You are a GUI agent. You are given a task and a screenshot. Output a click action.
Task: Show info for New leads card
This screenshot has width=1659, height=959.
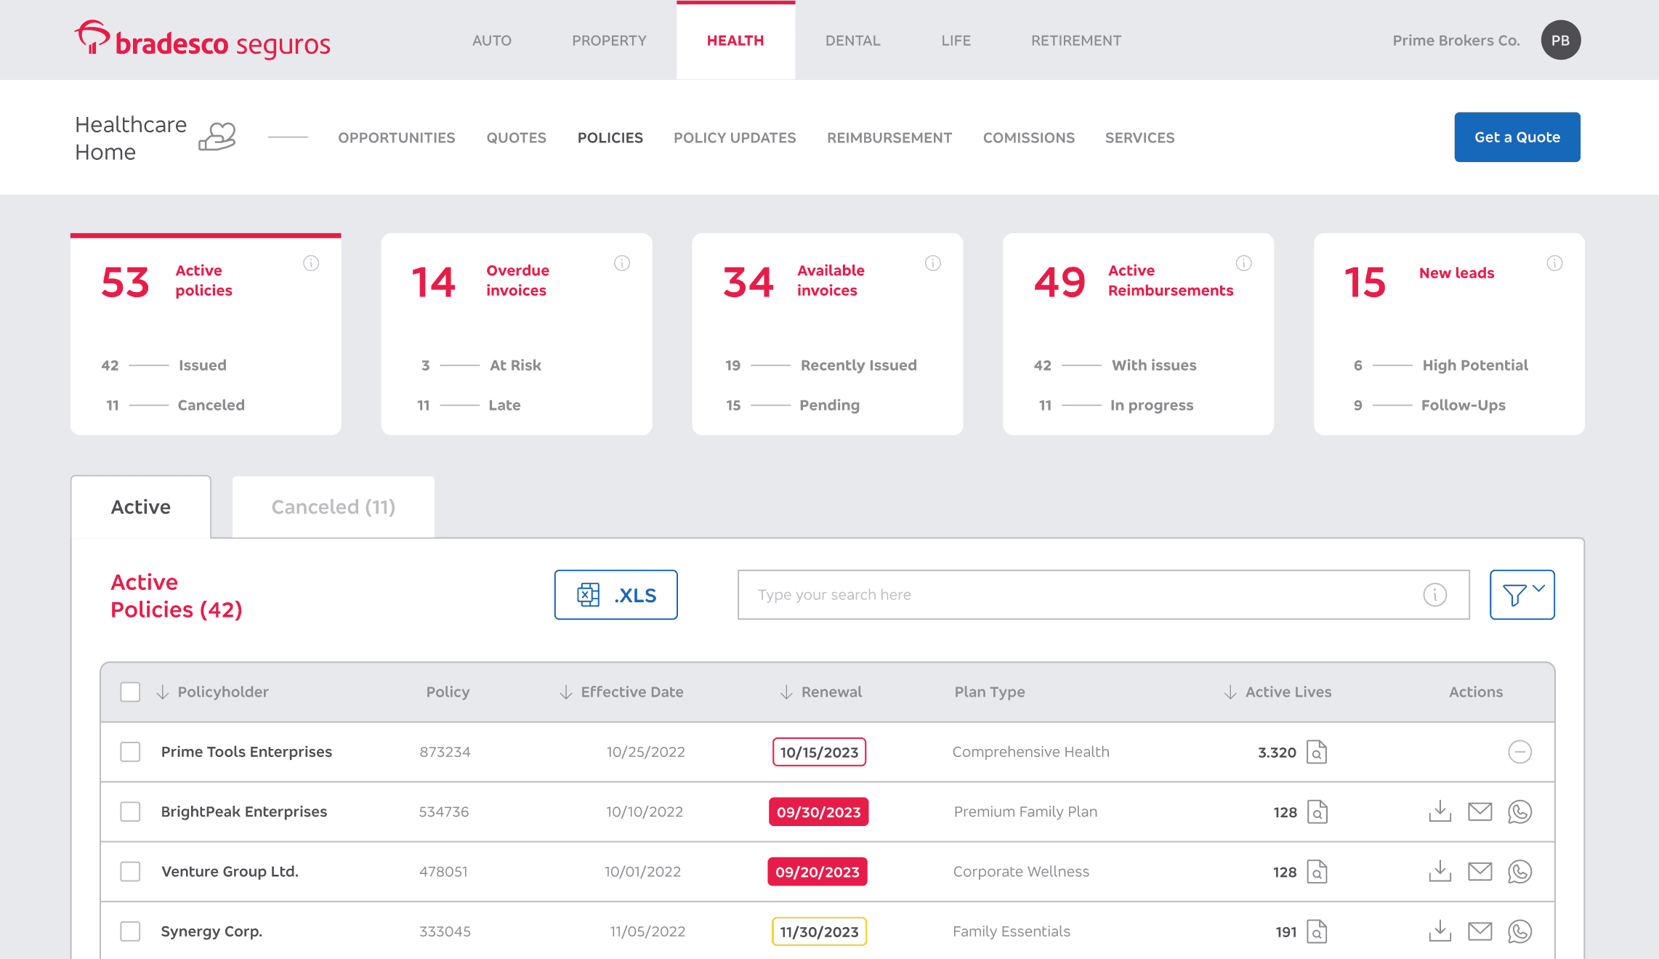pos(1555,263)
